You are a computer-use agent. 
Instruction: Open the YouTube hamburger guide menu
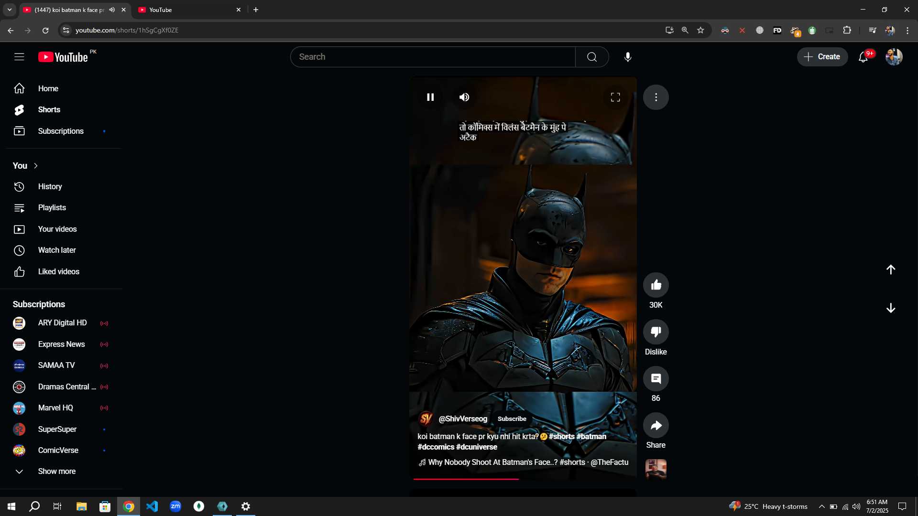19,57
